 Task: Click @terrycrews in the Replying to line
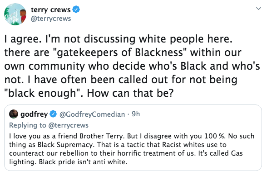point(69,125)
